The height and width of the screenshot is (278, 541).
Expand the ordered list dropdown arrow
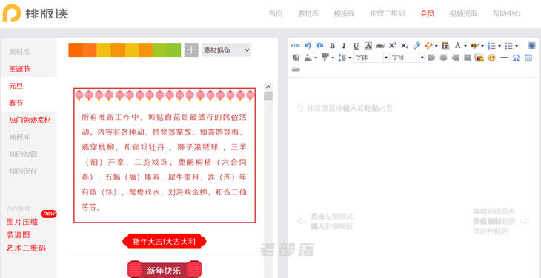(x=499, y=46)
